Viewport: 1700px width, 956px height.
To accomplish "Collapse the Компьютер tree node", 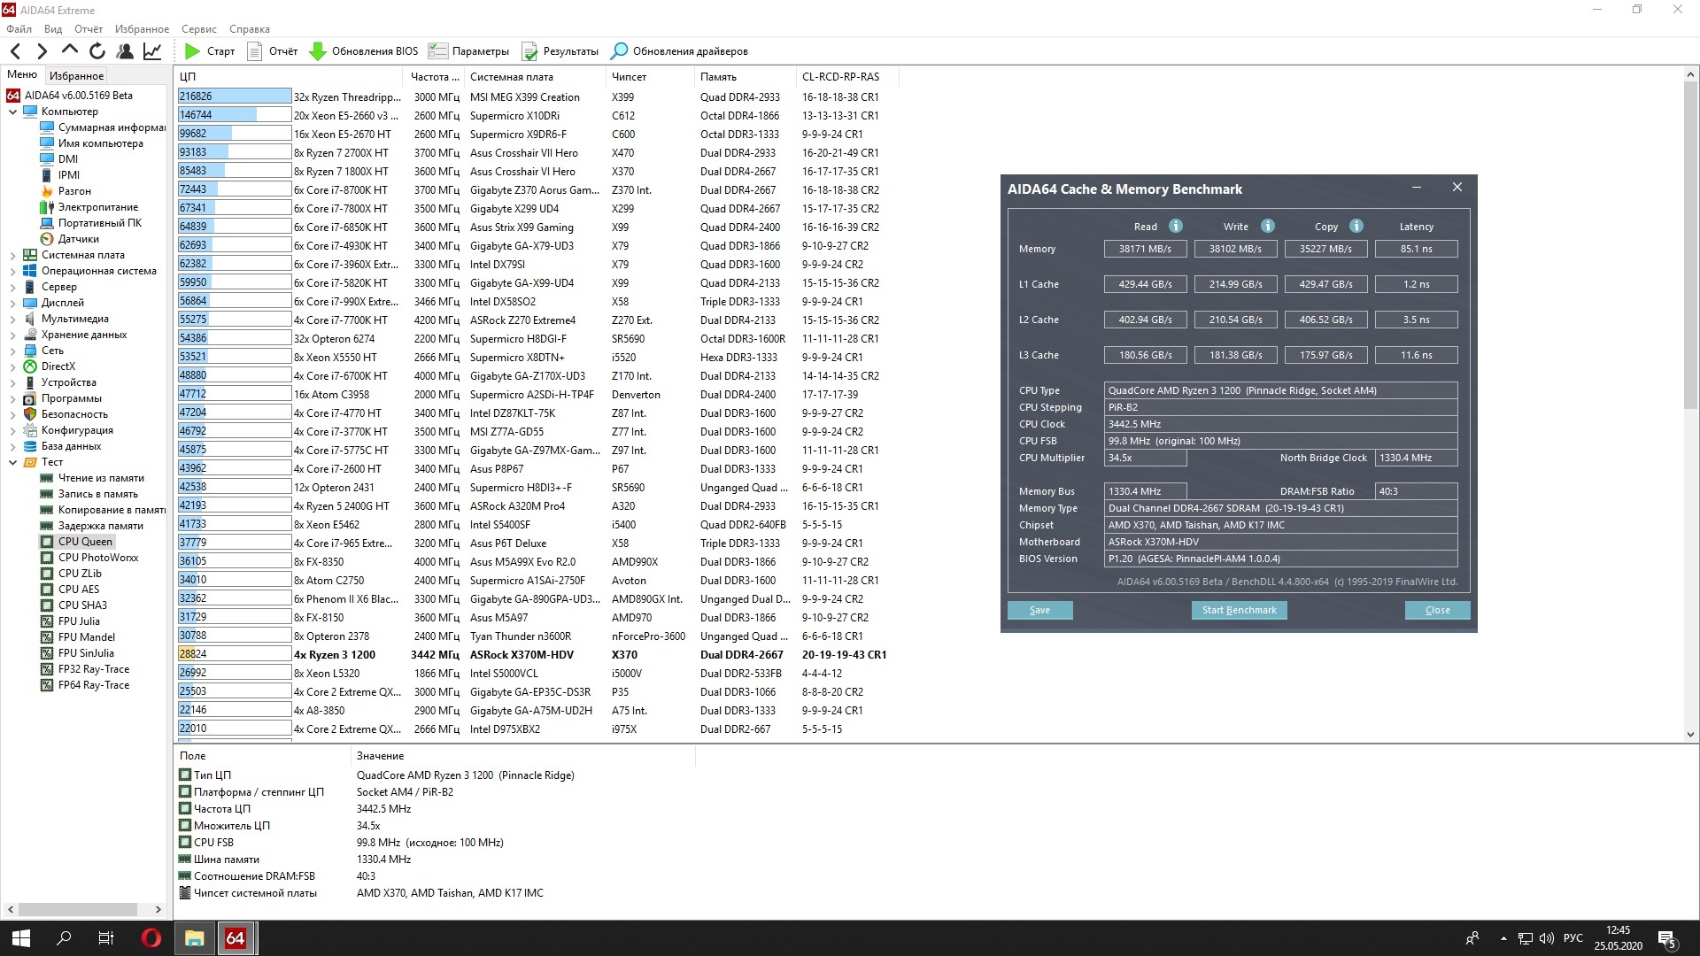I will coord(12,112).
